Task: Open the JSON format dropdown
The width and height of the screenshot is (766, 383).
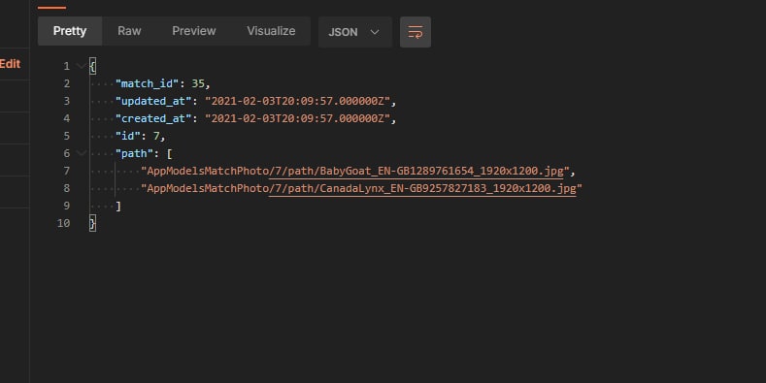Action: pyautogui.click(x=354, y=32)
